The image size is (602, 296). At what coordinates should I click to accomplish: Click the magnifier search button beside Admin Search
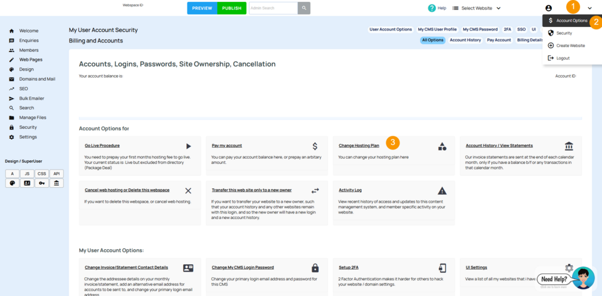click(x=304, y=8)
